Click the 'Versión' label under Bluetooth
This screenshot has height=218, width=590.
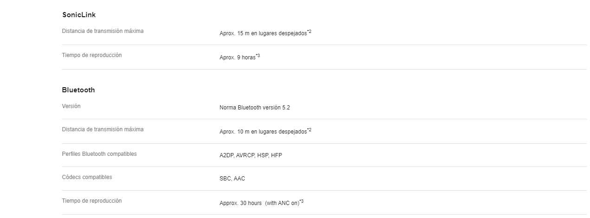[71, 106]
